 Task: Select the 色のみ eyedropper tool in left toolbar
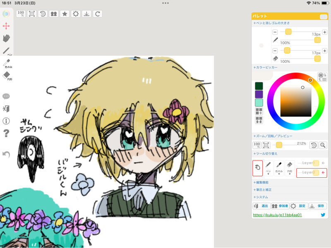[7, 63]
